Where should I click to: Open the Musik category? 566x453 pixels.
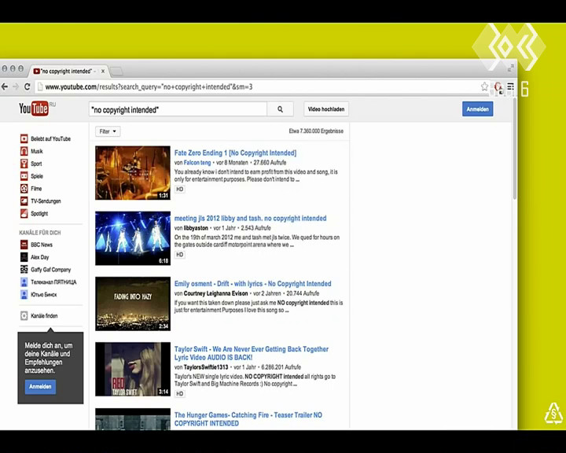click(x=31, y=151)
